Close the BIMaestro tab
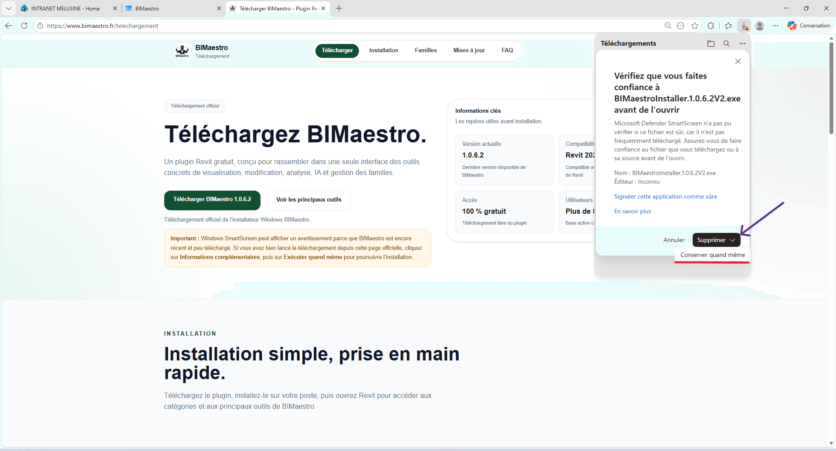 tap(219, 8)
